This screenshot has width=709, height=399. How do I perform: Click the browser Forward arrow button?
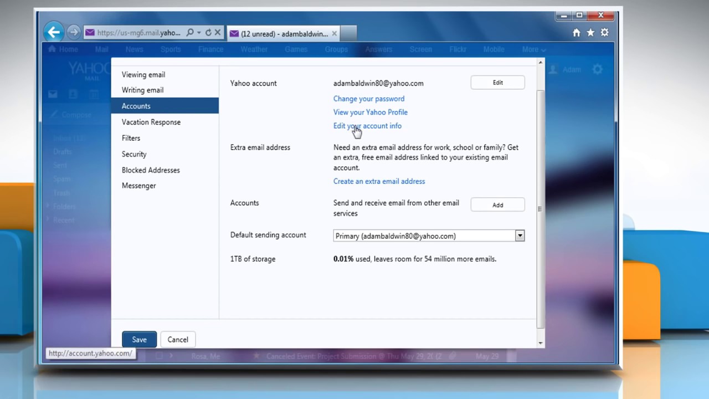coord(73,33)
